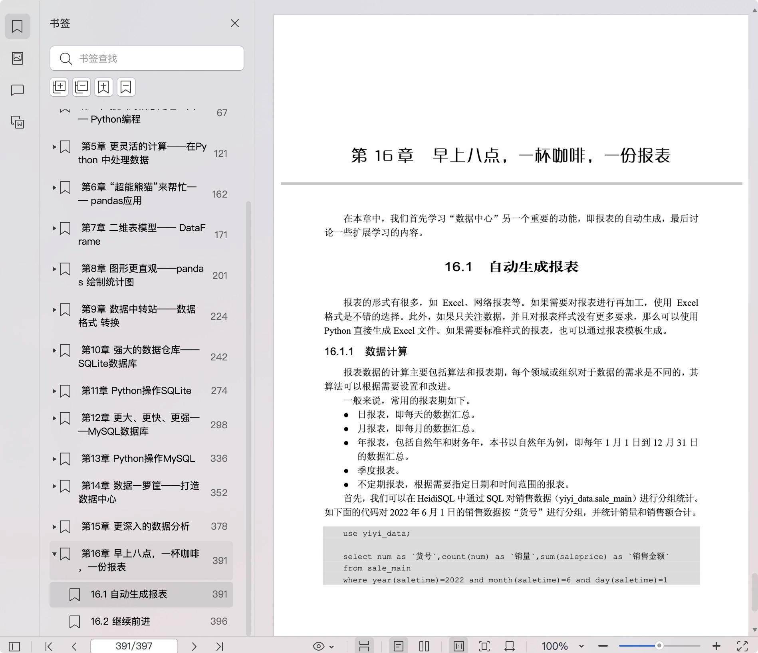Expand the 第14章 bookmark

tap(54, 486)
